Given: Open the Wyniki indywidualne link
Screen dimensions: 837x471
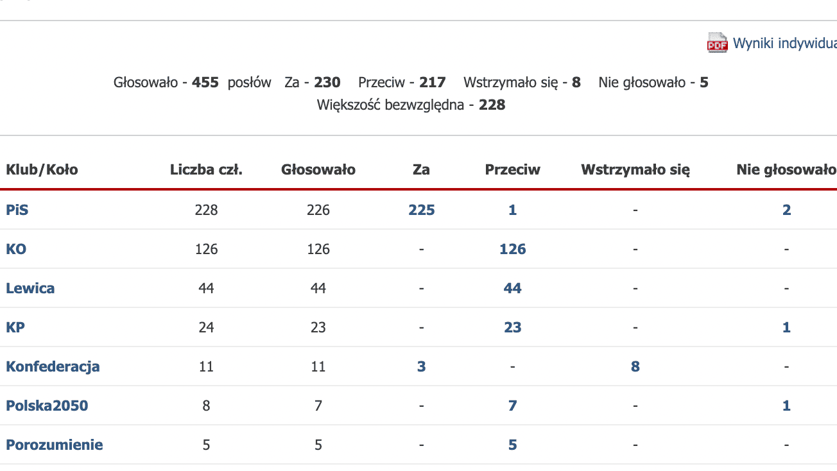Looking at the screenshot, I should tap(785, 43).
